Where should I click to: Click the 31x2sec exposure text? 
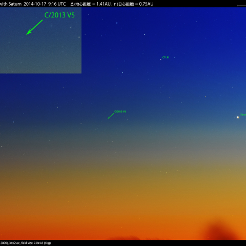pos(15,243)
